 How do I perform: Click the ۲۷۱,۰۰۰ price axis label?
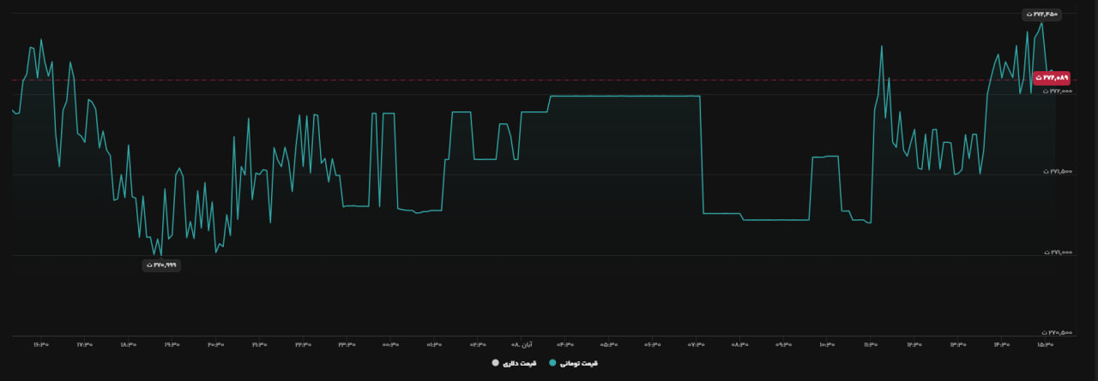click(x=1058, y=253)
